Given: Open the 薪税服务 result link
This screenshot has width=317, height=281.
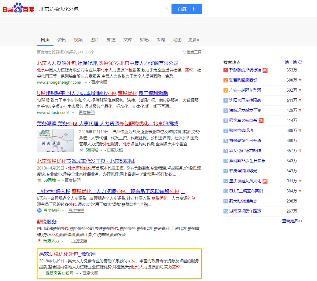Looking at the screenshot, I should click(47, 221).
